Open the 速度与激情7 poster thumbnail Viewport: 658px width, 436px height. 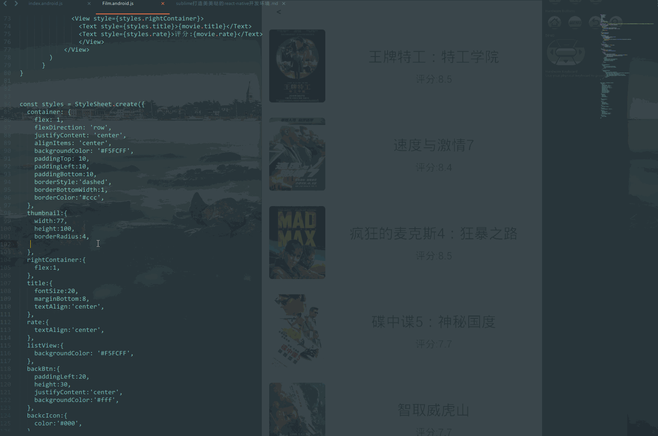(x=297, y=154)
